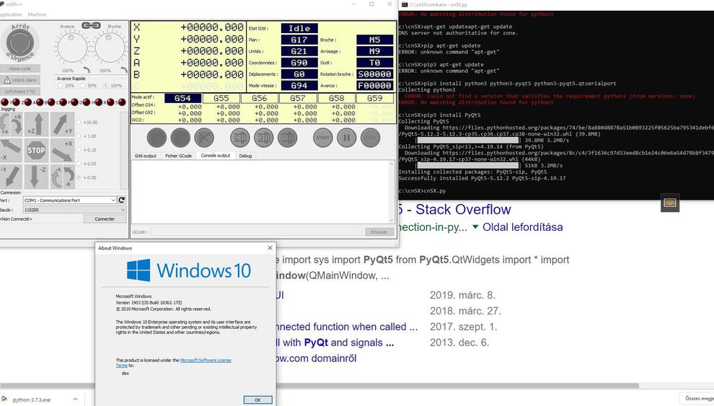The height and width of the screenshot is (406, 714).
Task: Toggle the chain link between Avance and Broche
Action: tap(91, 25)
